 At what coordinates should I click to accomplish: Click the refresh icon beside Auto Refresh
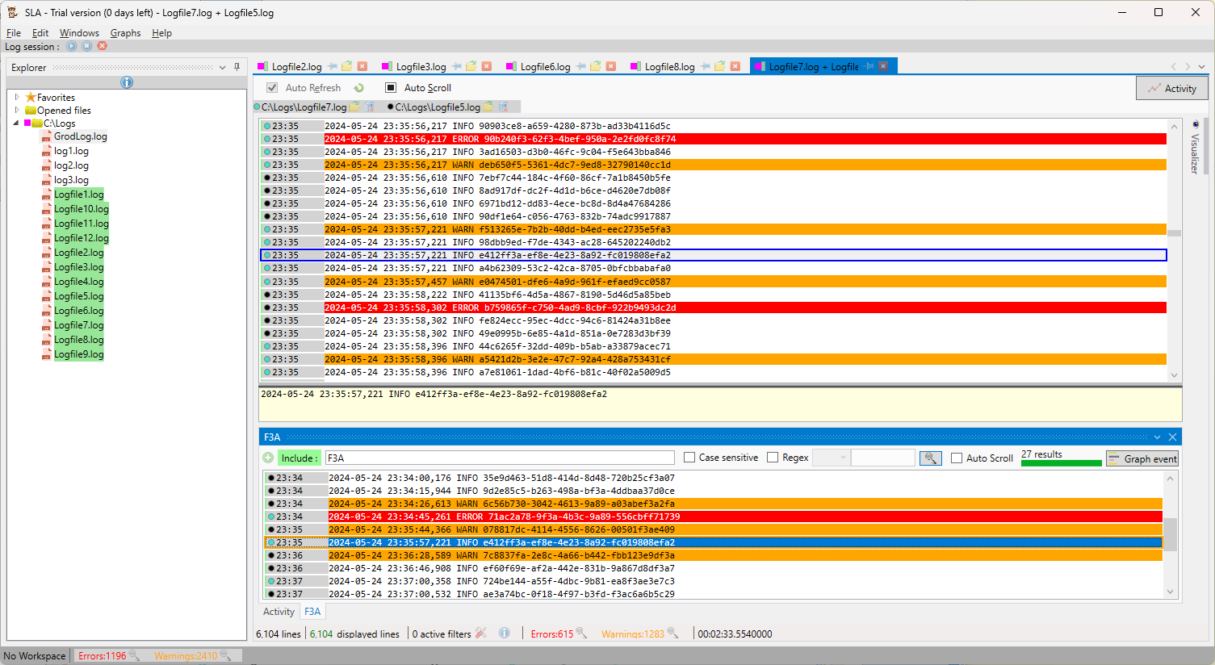[x=358, y=88]
